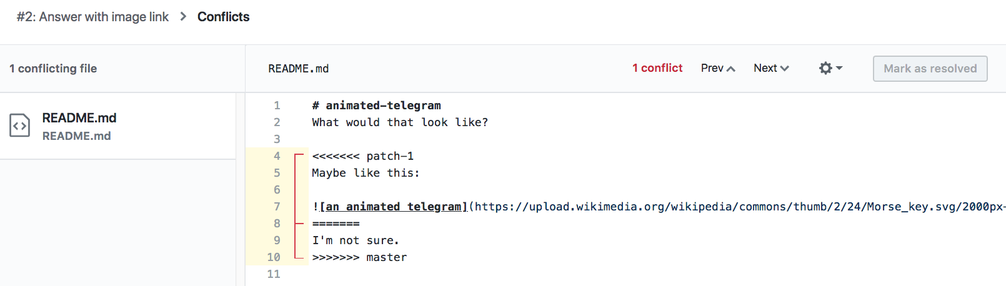The height and width of the screenshot is (286, 1006).
Task: Click the code file icon beside README.md
Action: tap(20, 126)
